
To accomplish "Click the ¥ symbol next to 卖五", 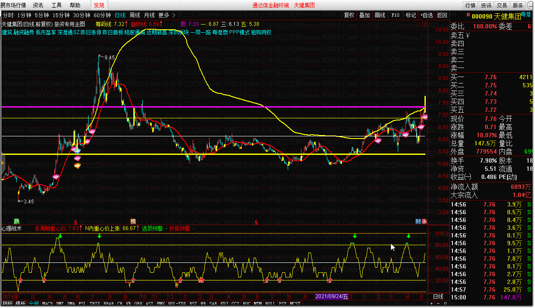I will 467,35.
